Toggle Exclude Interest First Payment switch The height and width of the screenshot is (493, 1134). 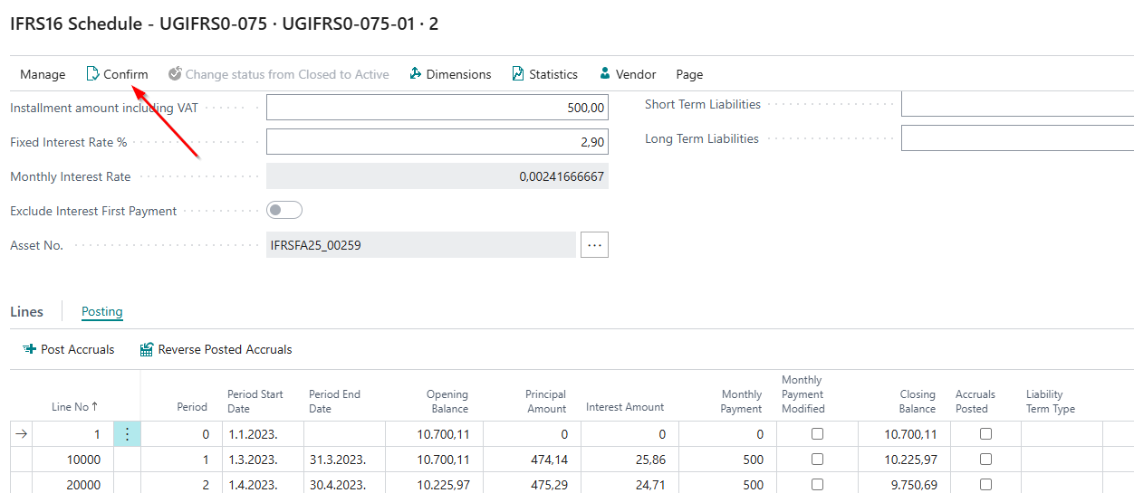point(284,210)
